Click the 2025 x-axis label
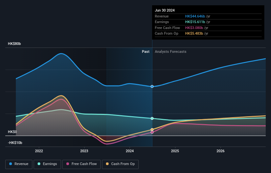Image resolution: width=271 pixels, height=173 pixels. (x=175, y=151)
